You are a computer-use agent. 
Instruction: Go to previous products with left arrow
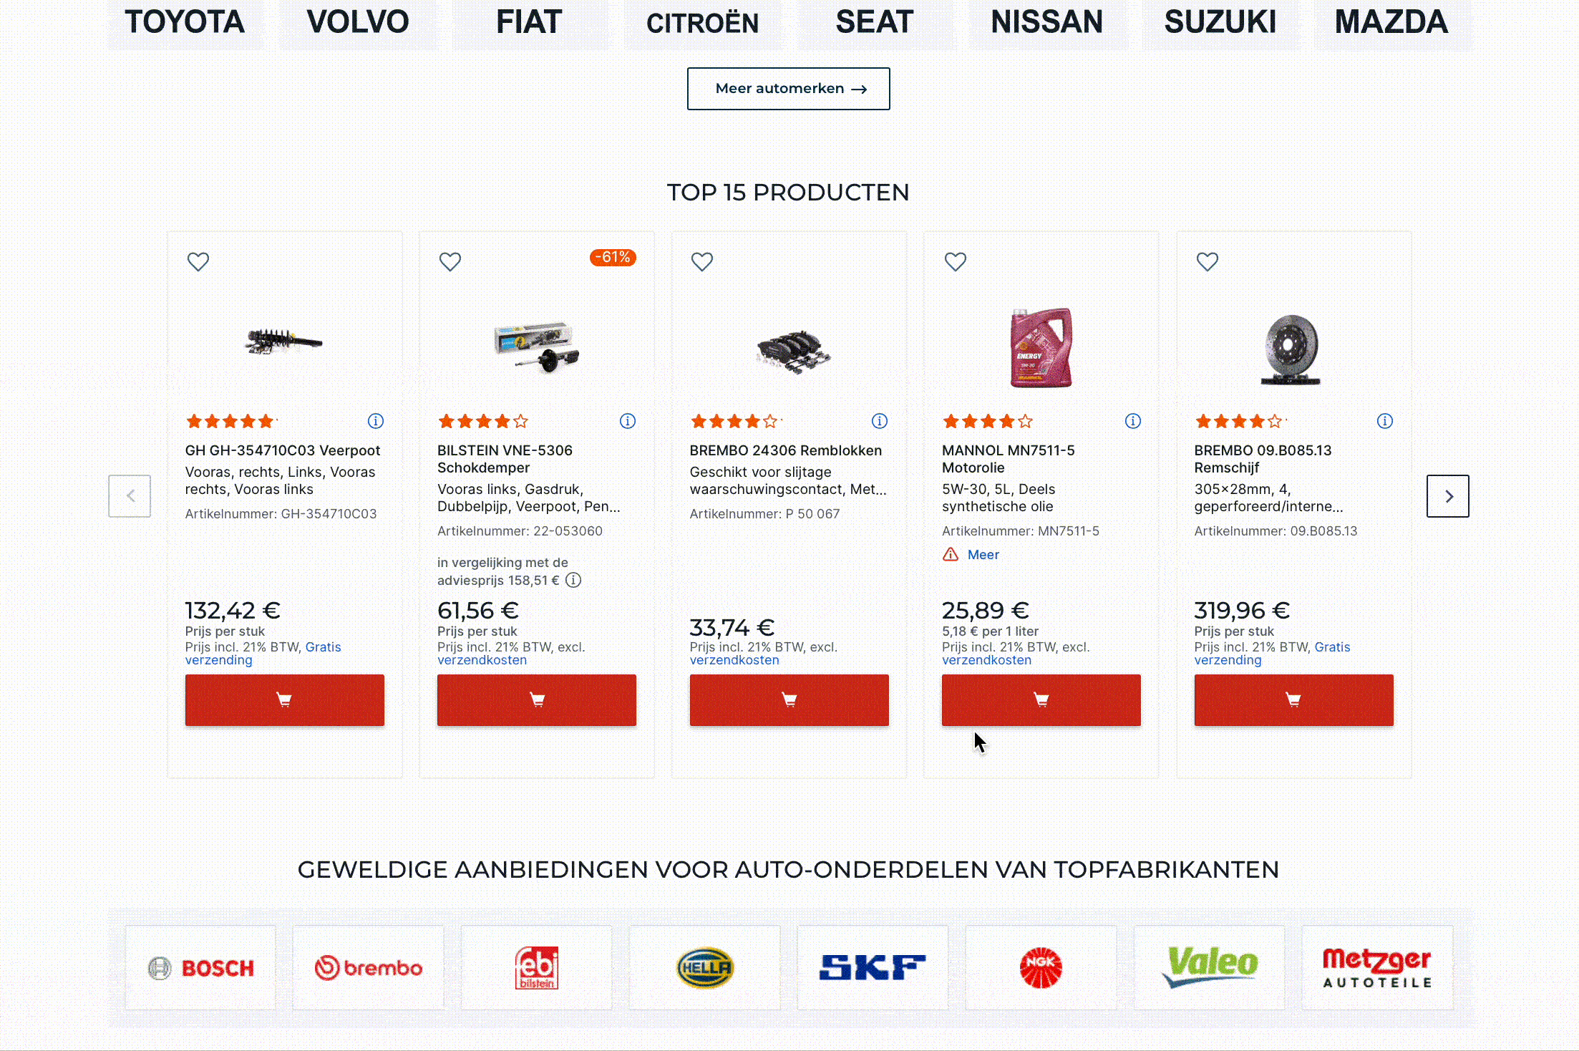coord(130,496)
